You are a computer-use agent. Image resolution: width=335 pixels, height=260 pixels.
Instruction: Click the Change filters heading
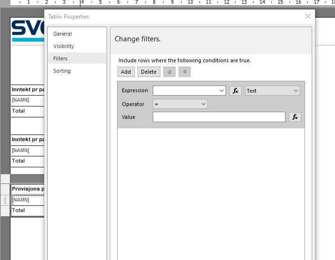tap(138, 39)
